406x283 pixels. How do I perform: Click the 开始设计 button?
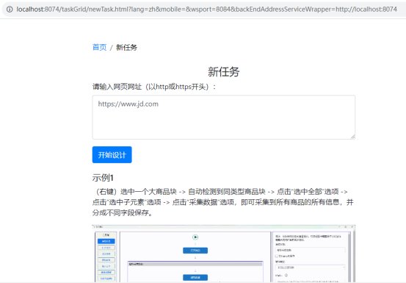click(112, 154)
